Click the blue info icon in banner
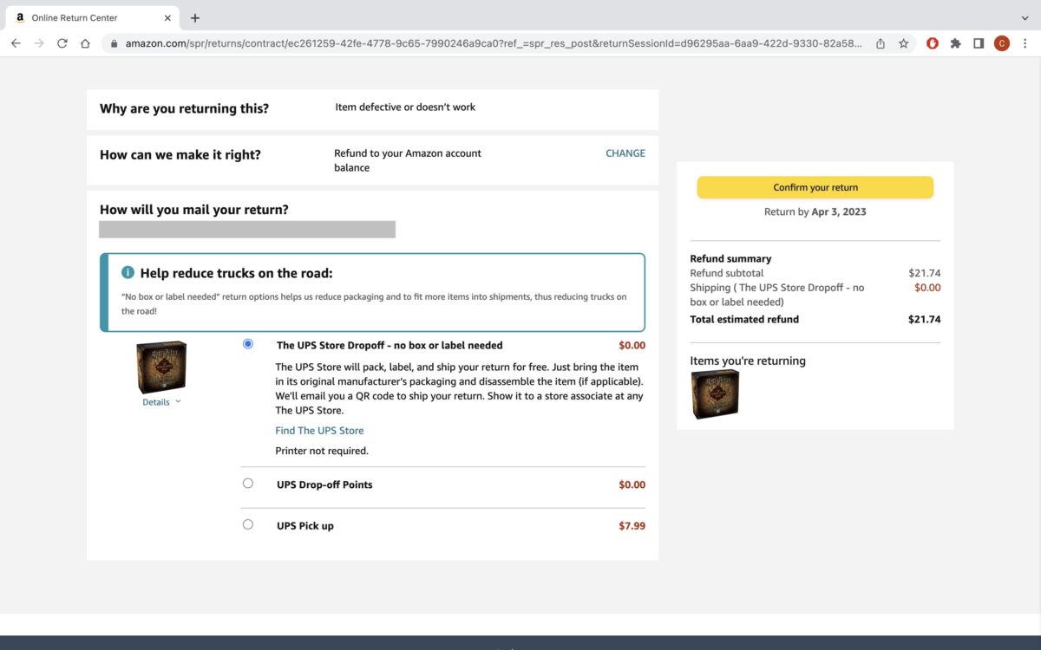1041x650 pixels. (128, 272)
